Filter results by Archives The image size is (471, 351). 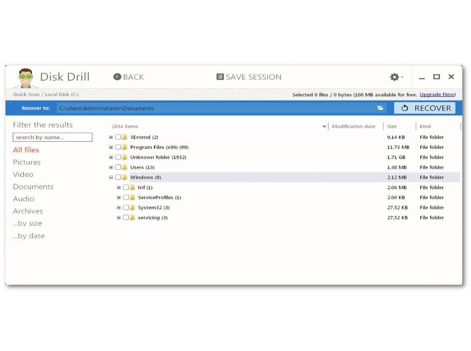click(x=28, y=211)
